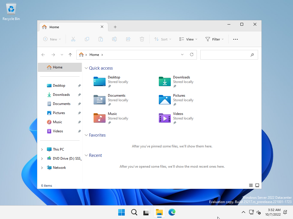The width and height of the screenshot is (293, 219).
Task: Launch Microsoft Edge from taskbar
Action: point(172,212)
